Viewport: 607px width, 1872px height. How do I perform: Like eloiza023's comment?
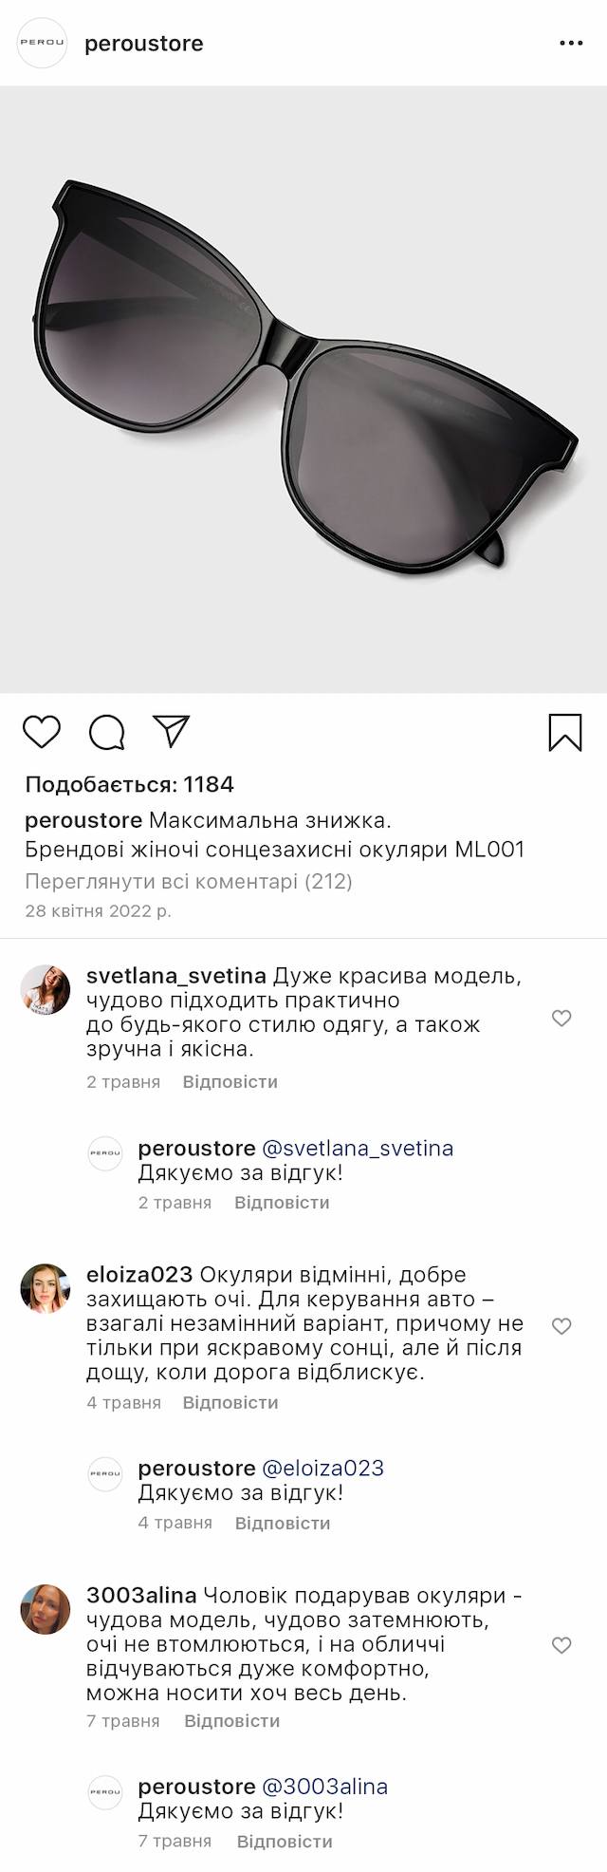tap(561, 1326)
